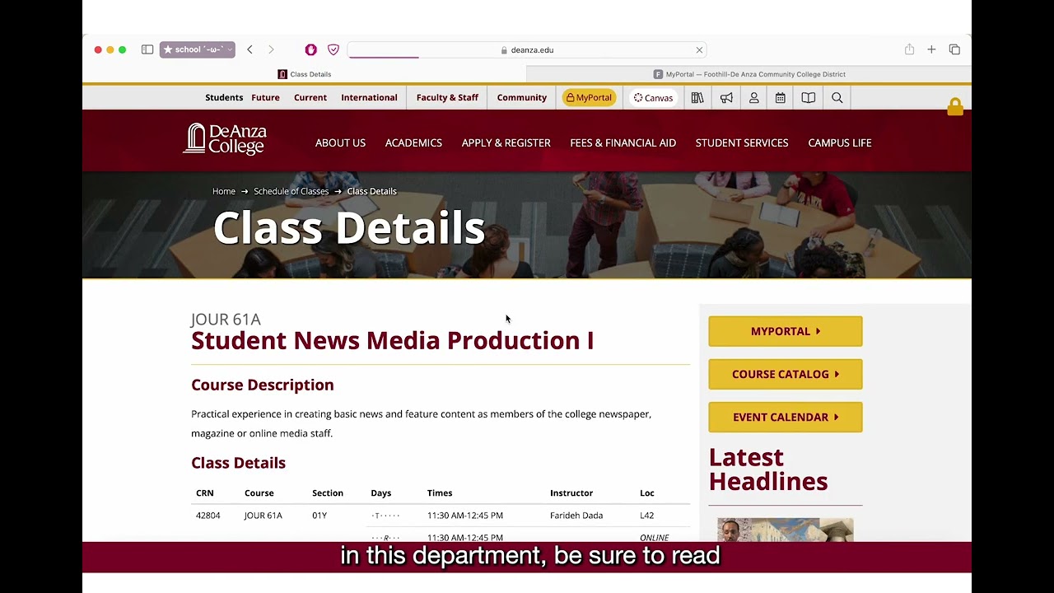Viewport: 1054px width, 593px height.
Task: Open the ACADEMICS menu
Action: click(413, 142)
